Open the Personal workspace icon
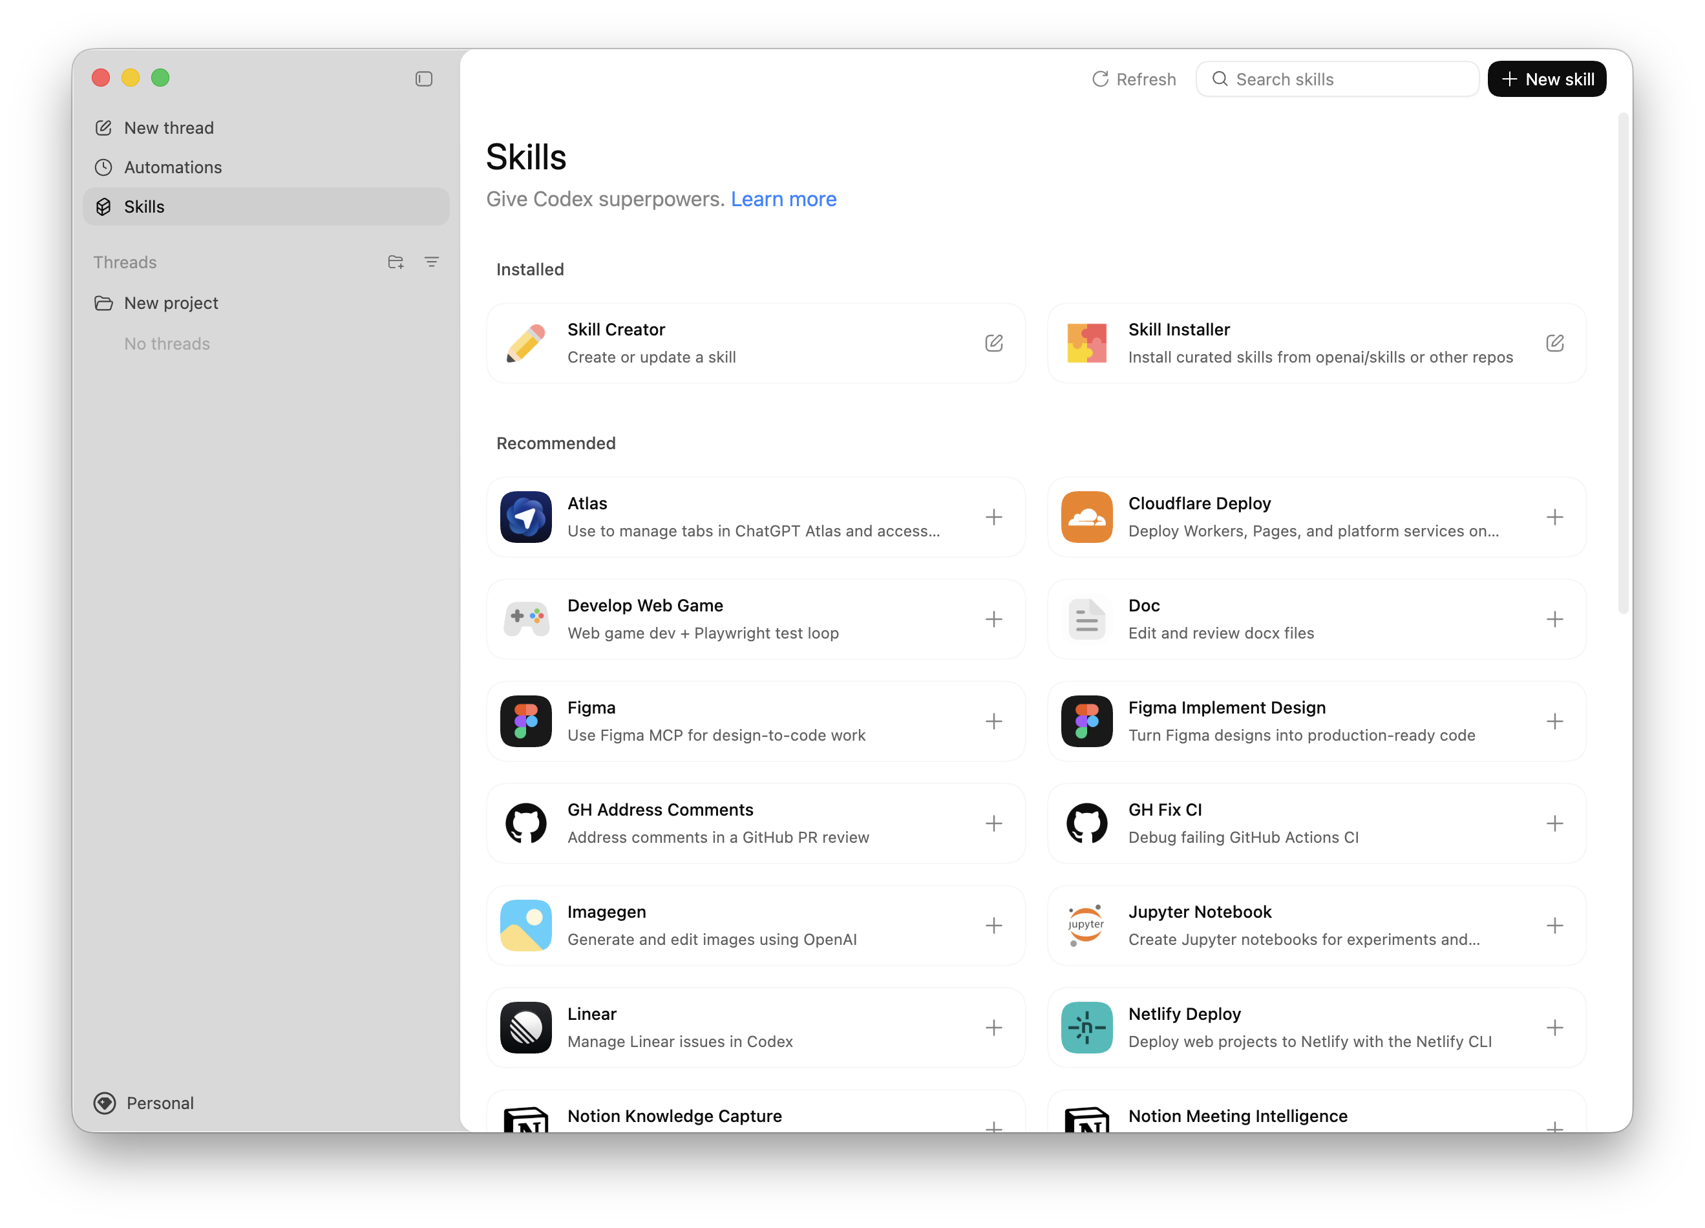Image resolution: width=1705 pixels, height=1228 pixels. coord(104,1103)
